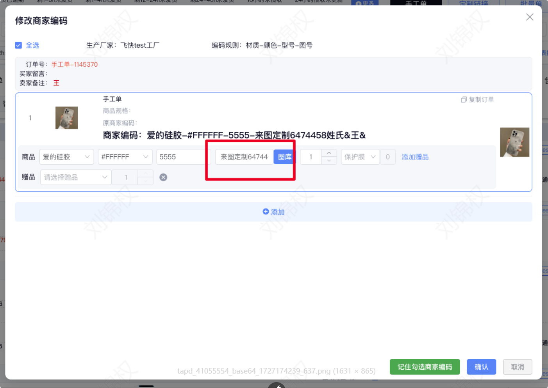
Task: Click order number 手工单-1145370
Action: point(75,64)
